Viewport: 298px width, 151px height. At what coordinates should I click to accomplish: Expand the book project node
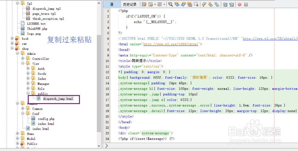point(12,38)
